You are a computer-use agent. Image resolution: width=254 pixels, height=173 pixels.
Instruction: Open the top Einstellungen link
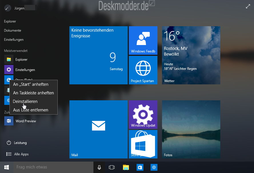coord(14,40)
